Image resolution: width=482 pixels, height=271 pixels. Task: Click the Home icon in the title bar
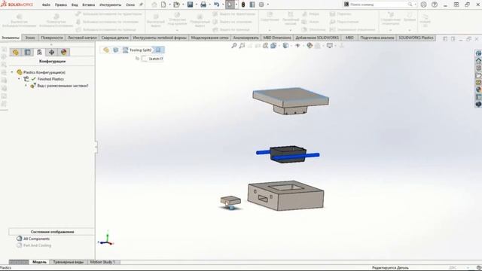pyautogui.click(x=154, y=5)
